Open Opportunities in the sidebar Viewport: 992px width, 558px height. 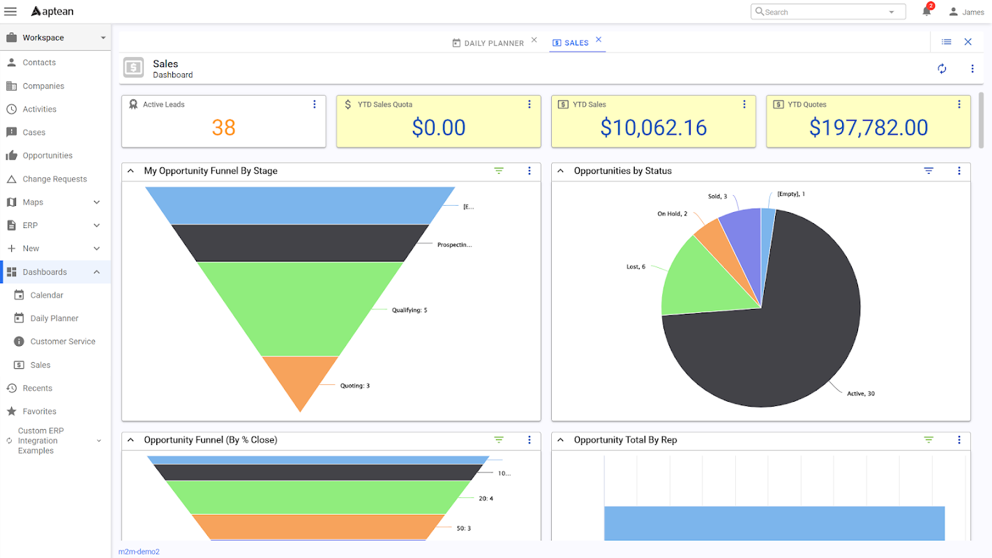47,156
